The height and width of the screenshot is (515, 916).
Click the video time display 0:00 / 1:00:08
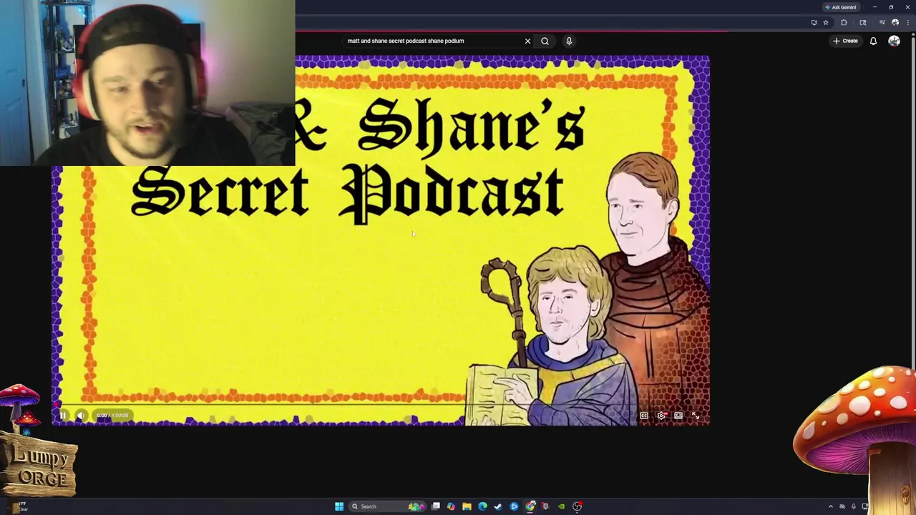[113, 416]
